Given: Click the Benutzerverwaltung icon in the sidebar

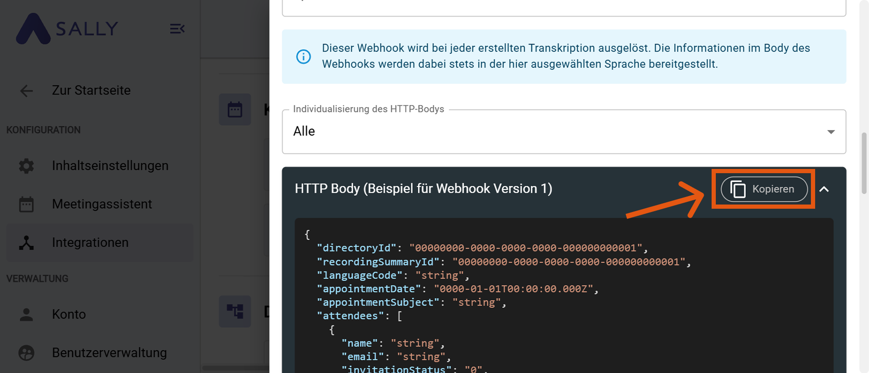Looking at the screenshot, I should (x=26, y=352).
